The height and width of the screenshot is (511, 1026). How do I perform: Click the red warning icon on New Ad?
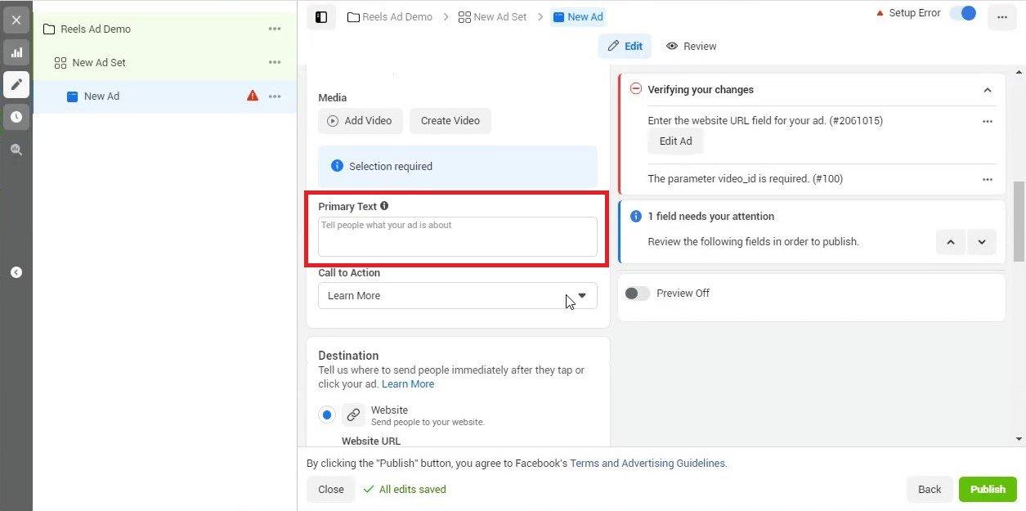(x=253, y=96)
